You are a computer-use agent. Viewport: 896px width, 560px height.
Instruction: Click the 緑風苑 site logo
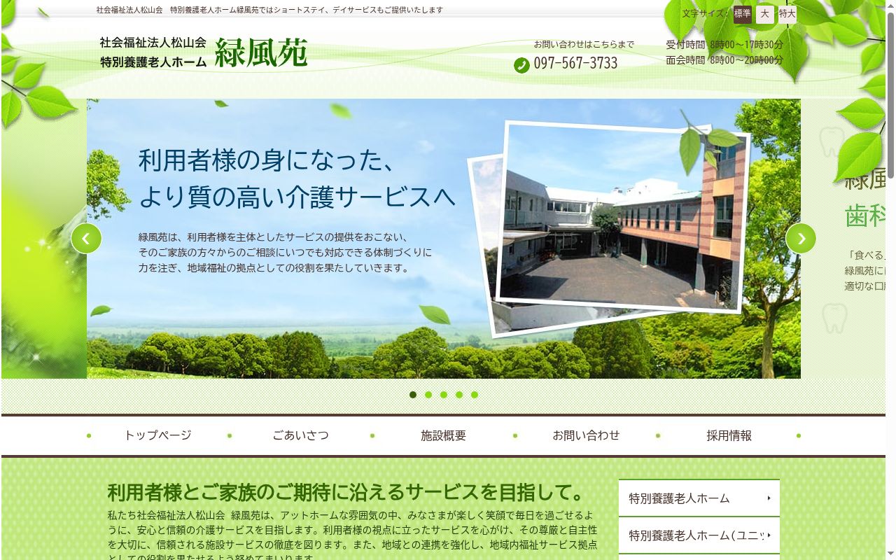click(204, 52)
